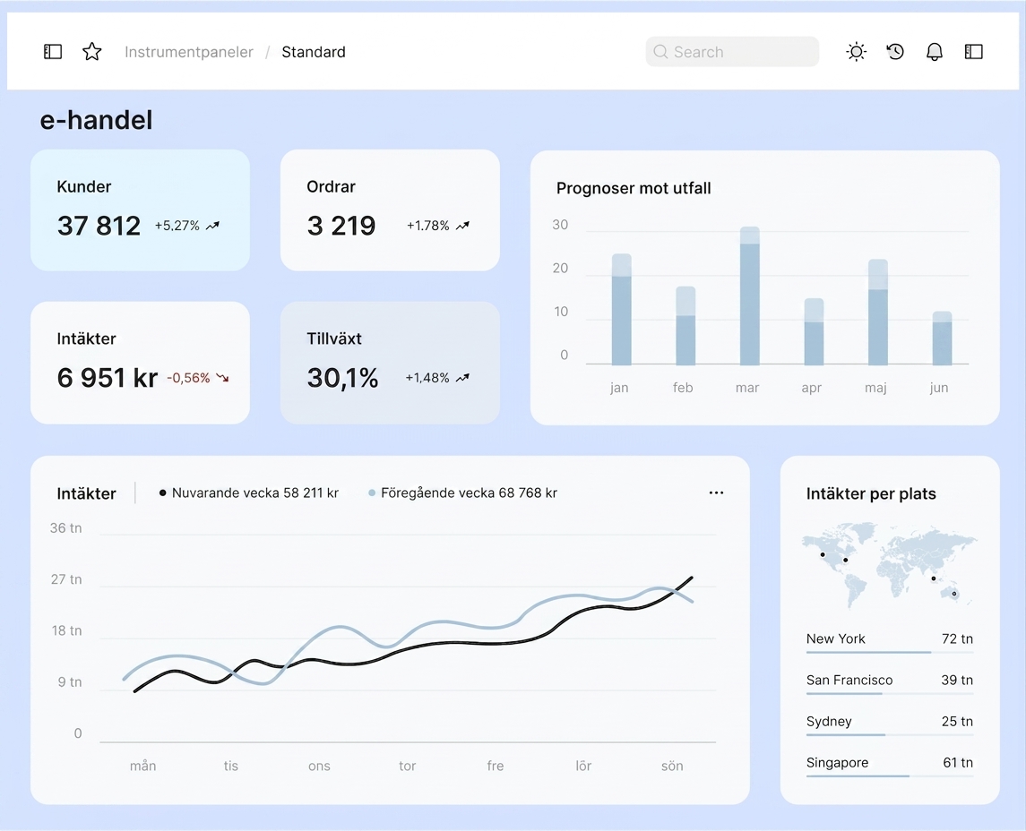Switch theme using the sun icon
Image resolution: width=1026 pixels, height=831 pixels.
point(856,52)
